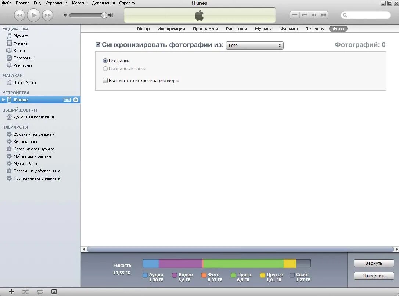Open Рингтоны in the library
The width and height of the screenshot is (399, 296).
click(23, 65)
